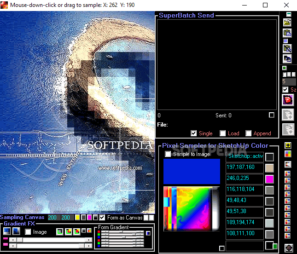Click the crossed-out clipboard icon
This screenshot has height=254, width=297.
(x=287, y=48)
